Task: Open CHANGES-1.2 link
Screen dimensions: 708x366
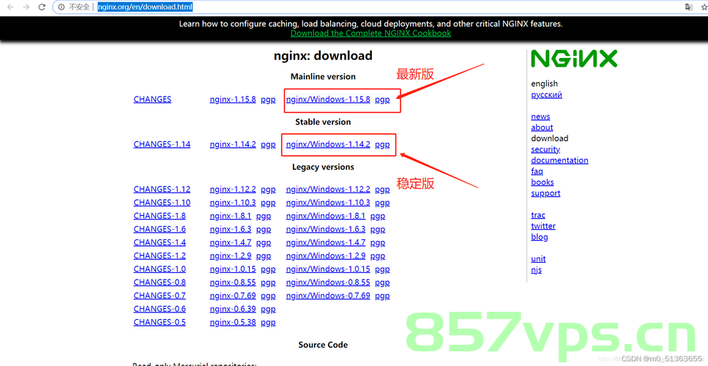Action: [160, 256]
